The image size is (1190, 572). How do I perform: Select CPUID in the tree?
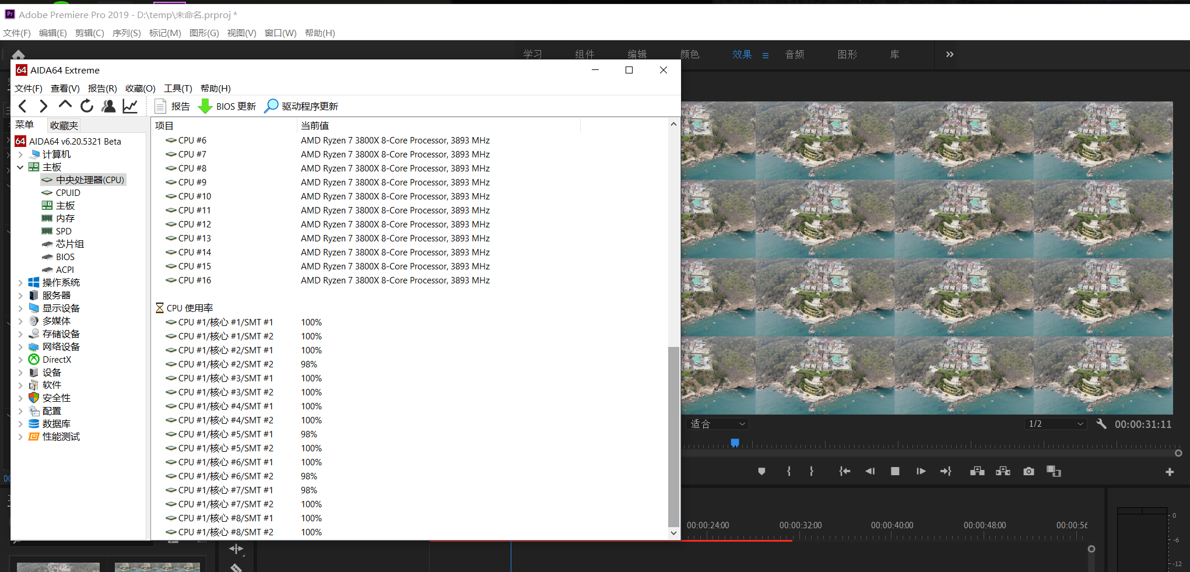click(68, 193)
